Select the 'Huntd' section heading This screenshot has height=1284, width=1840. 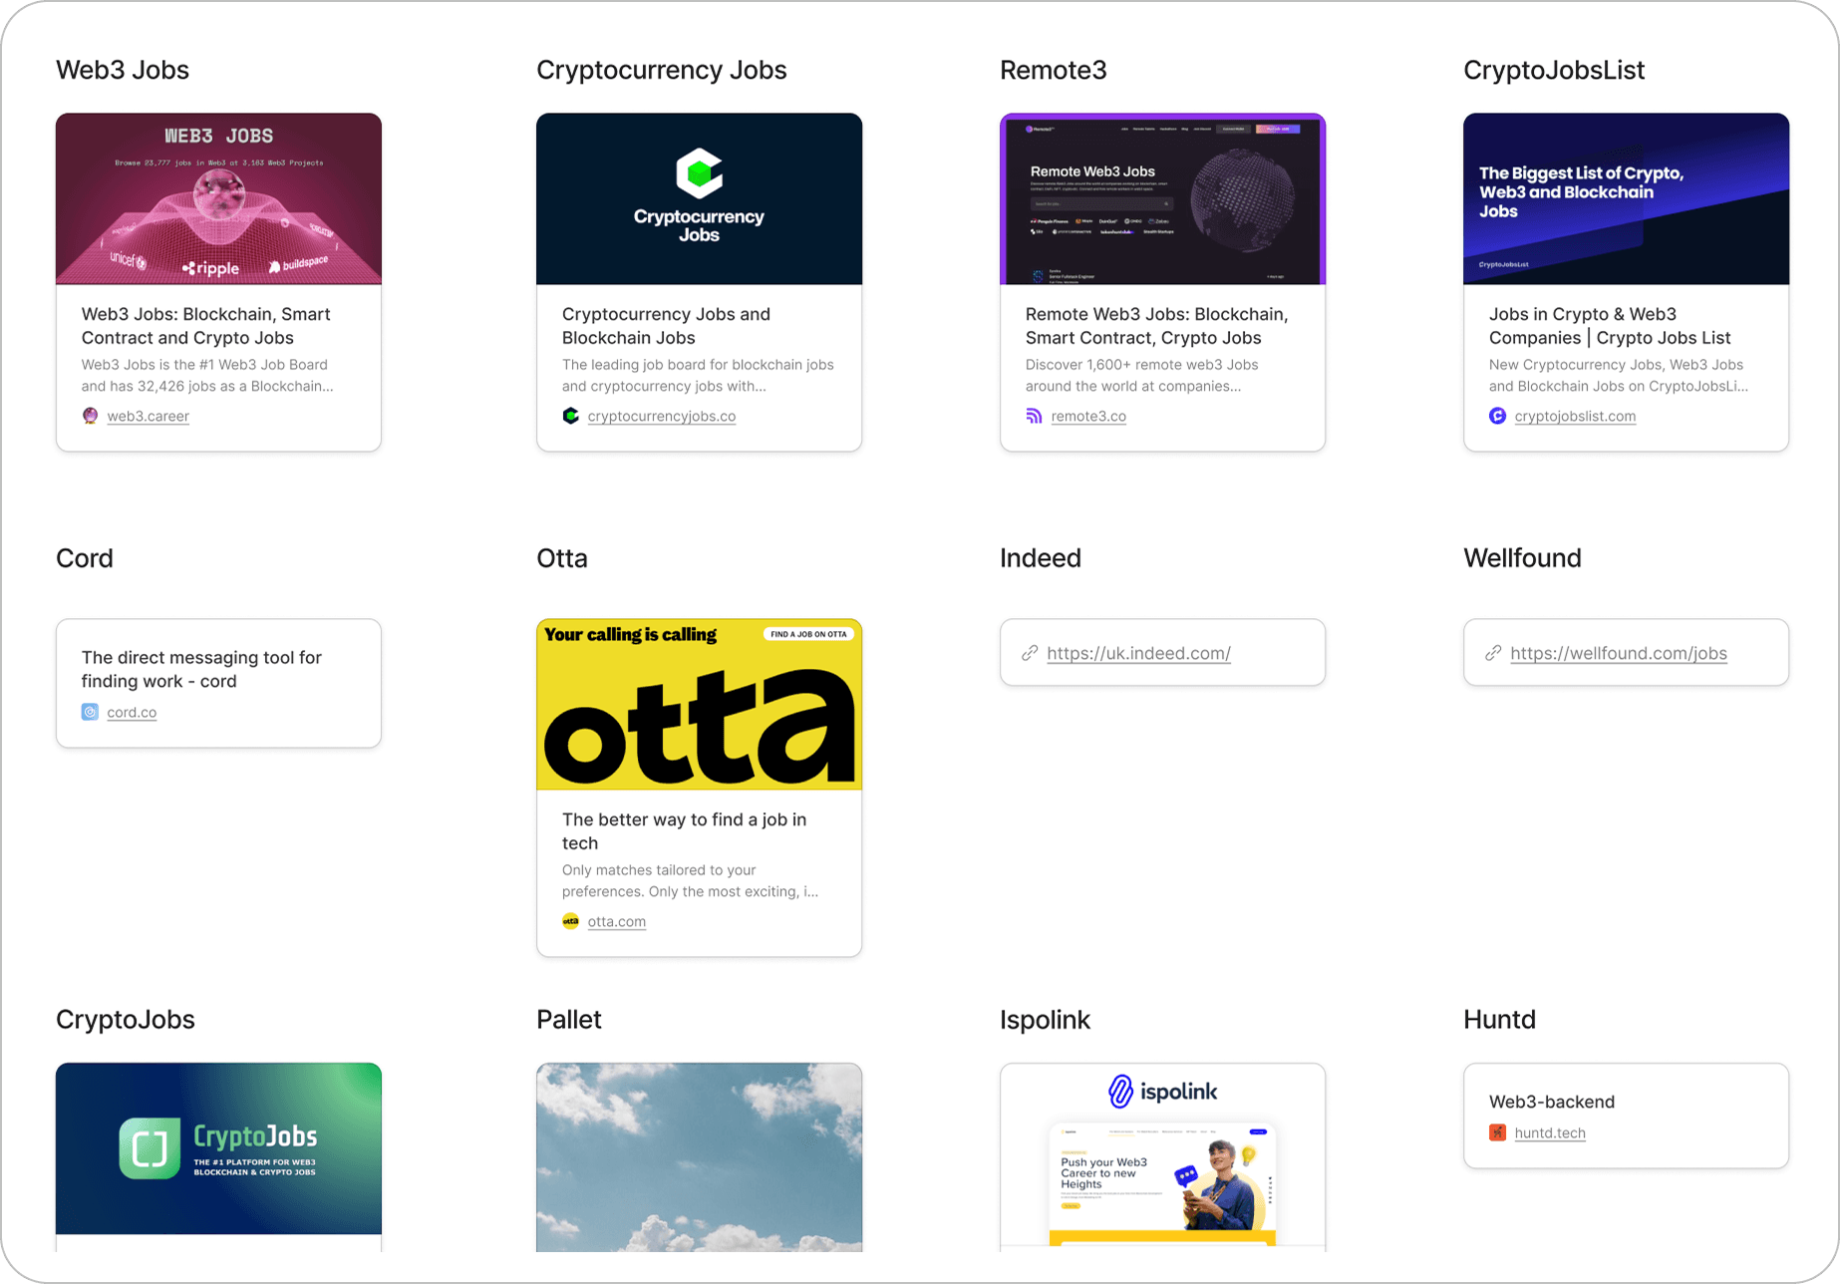[1499, 1020]
